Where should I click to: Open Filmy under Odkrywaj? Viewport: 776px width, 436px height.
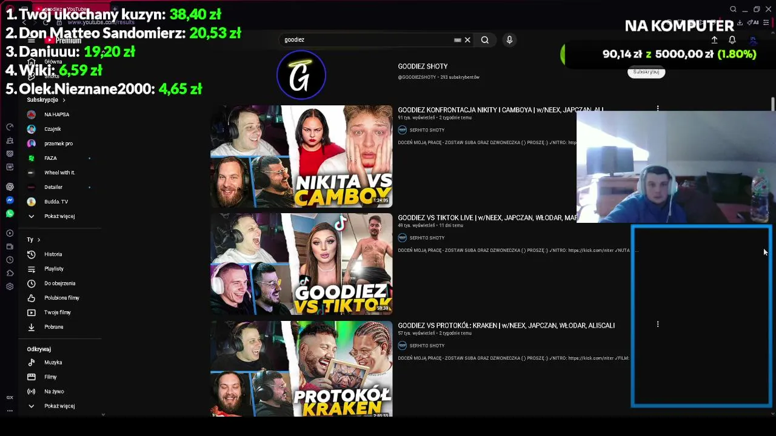(x=50, y=377)
